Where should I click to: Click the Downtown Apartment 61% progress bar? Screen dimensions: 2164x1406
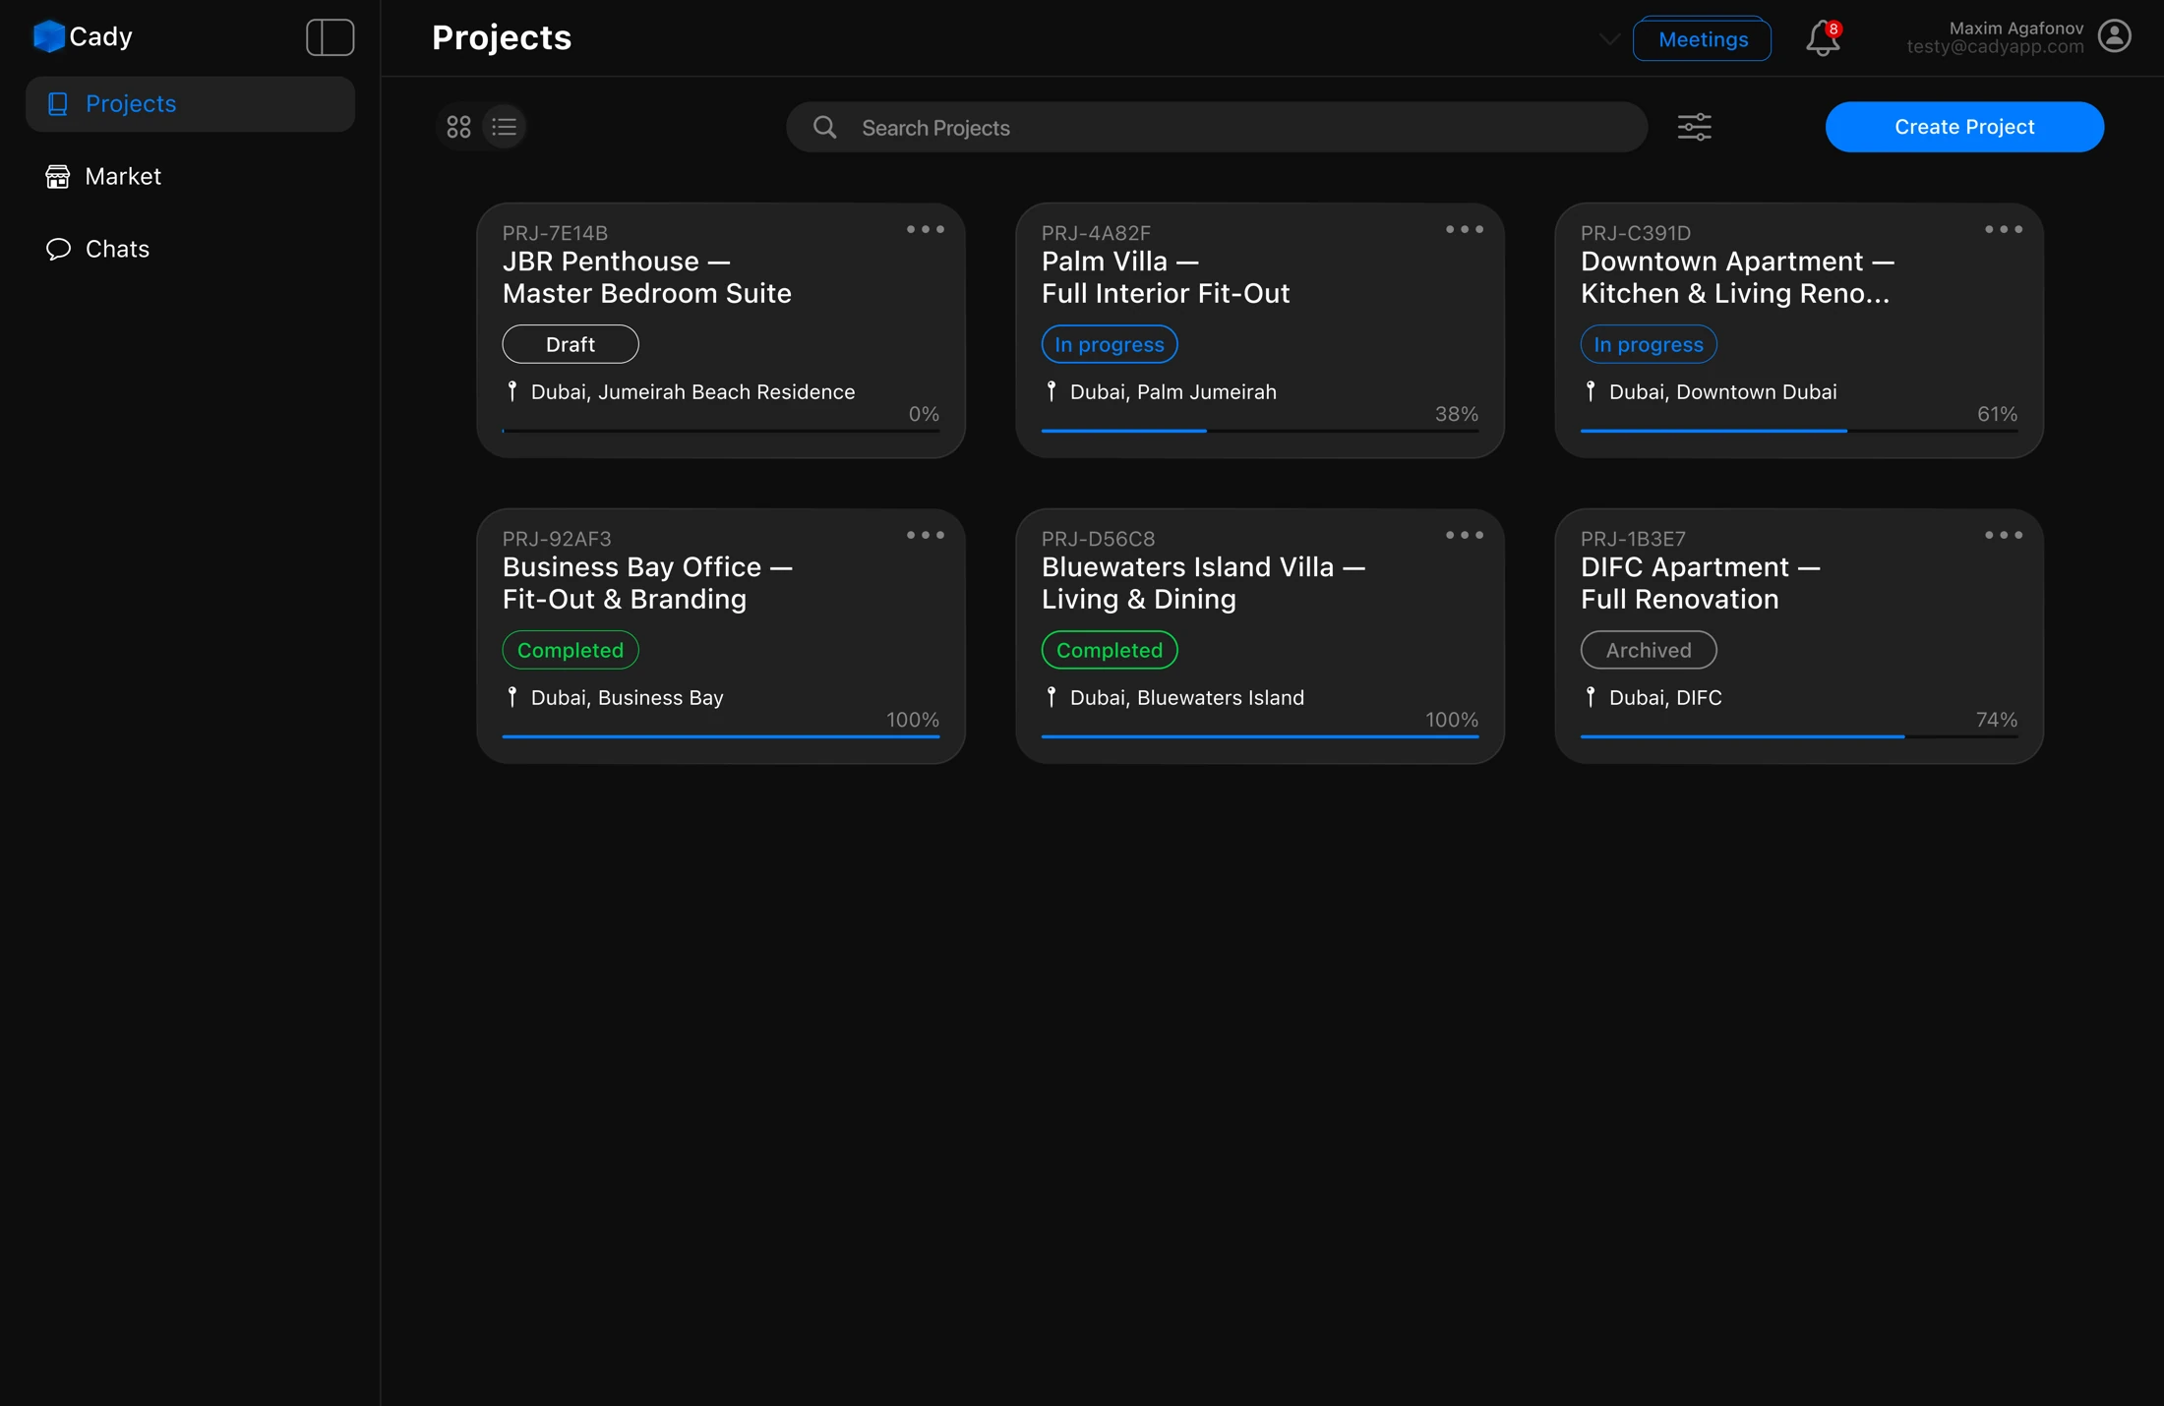click(x=1798, y=431)
